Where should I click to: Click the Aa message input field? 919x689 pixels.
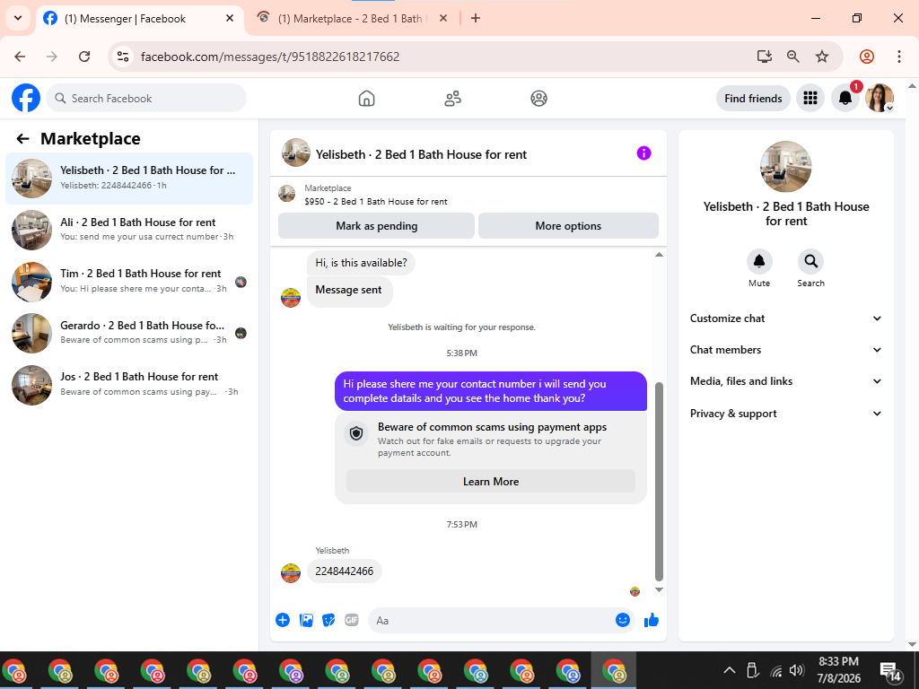coord(493,621)
